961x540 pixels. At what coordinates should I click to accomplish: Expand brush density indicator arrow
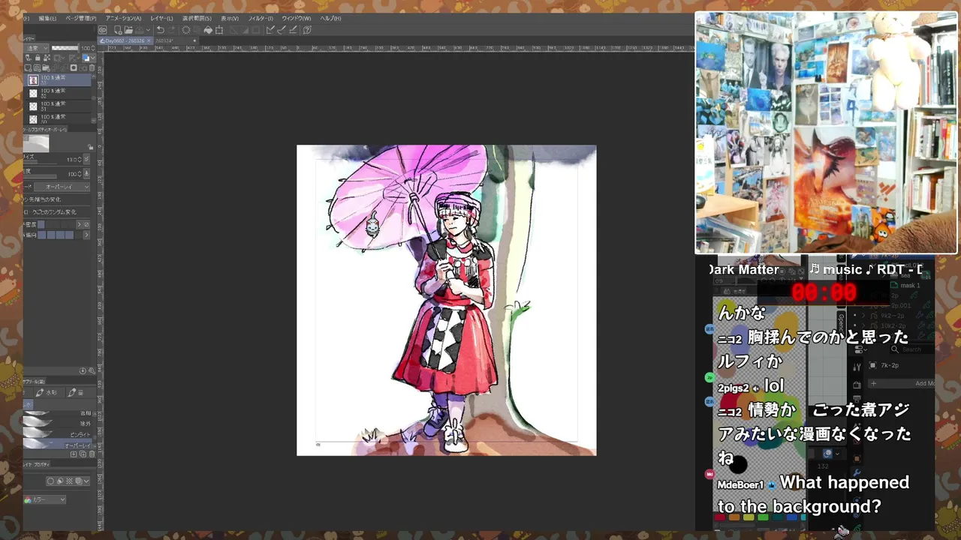point(79,224)
